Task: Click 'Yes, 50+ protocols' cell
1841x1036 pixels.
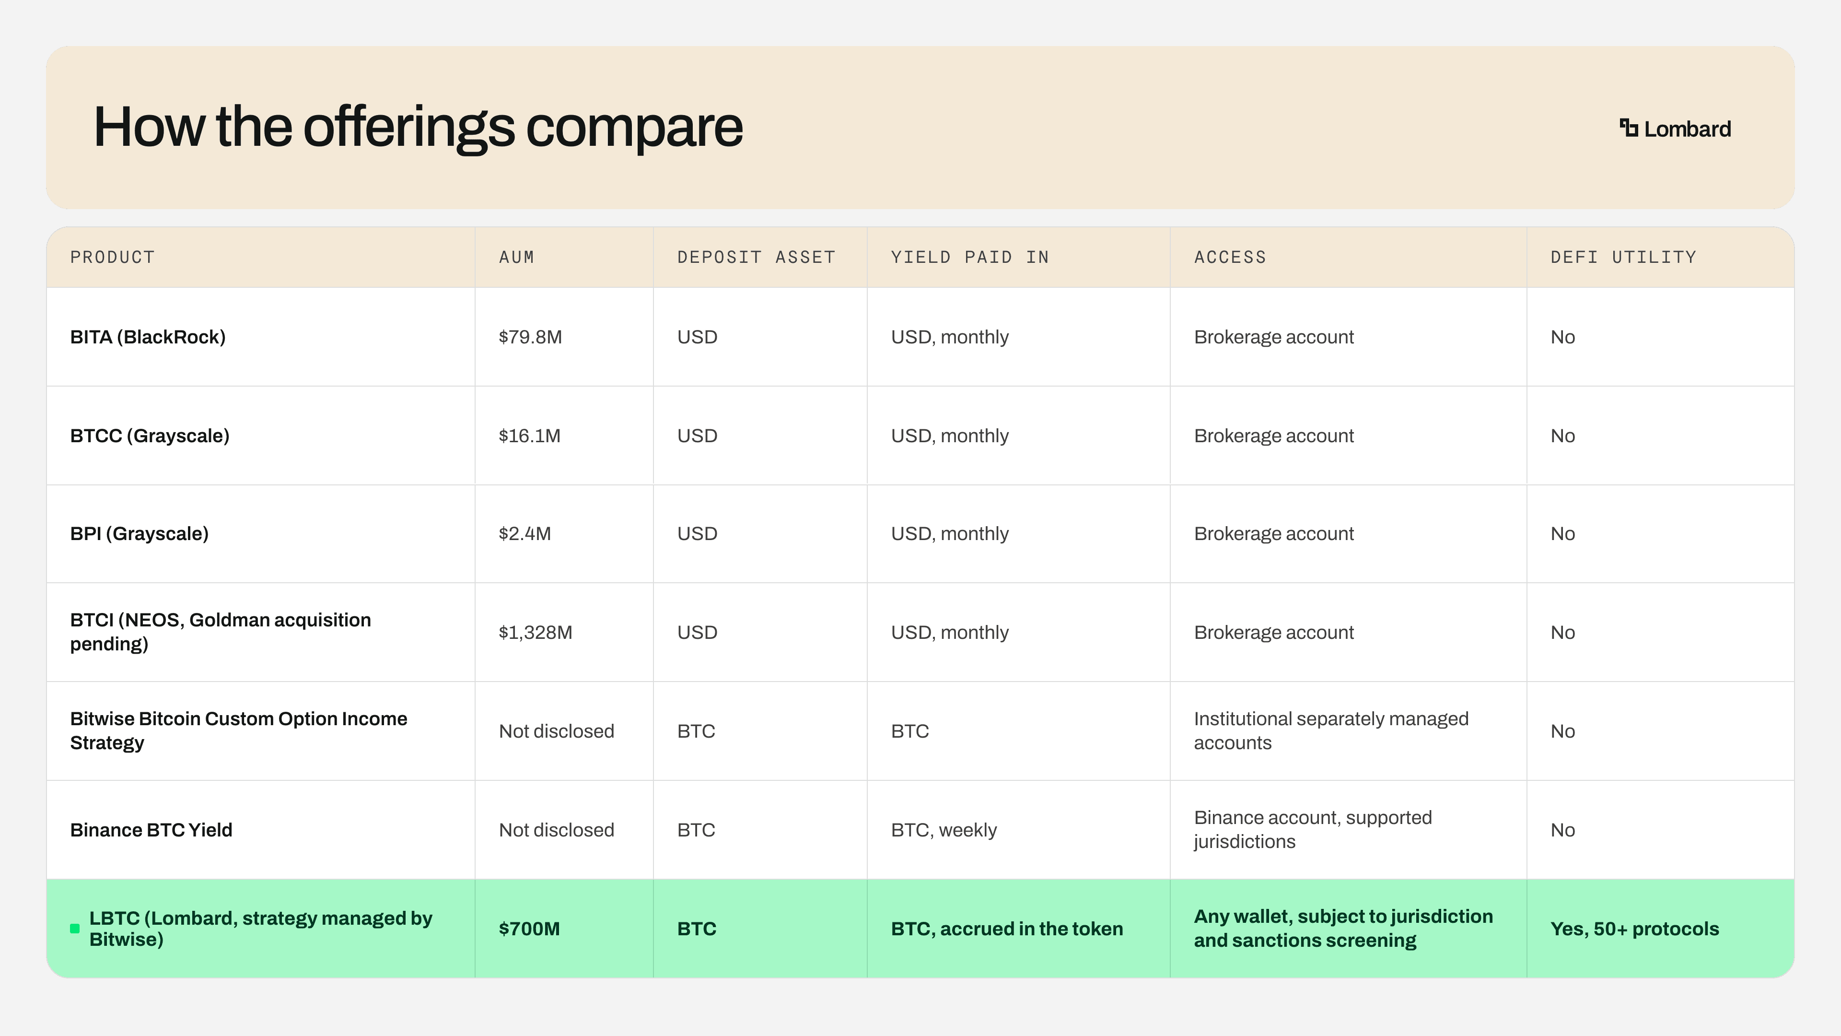Action: (x=1635, y=929)
